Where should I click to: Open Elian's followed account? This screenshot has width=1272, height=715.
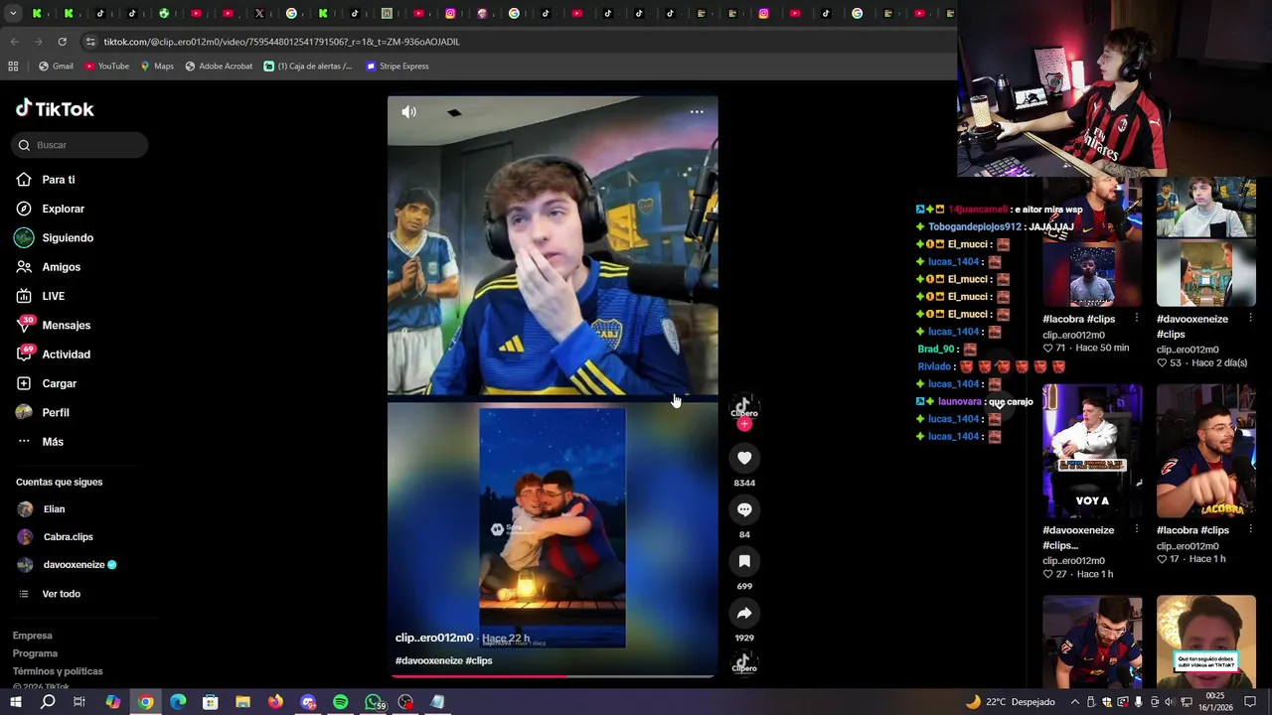54,509
